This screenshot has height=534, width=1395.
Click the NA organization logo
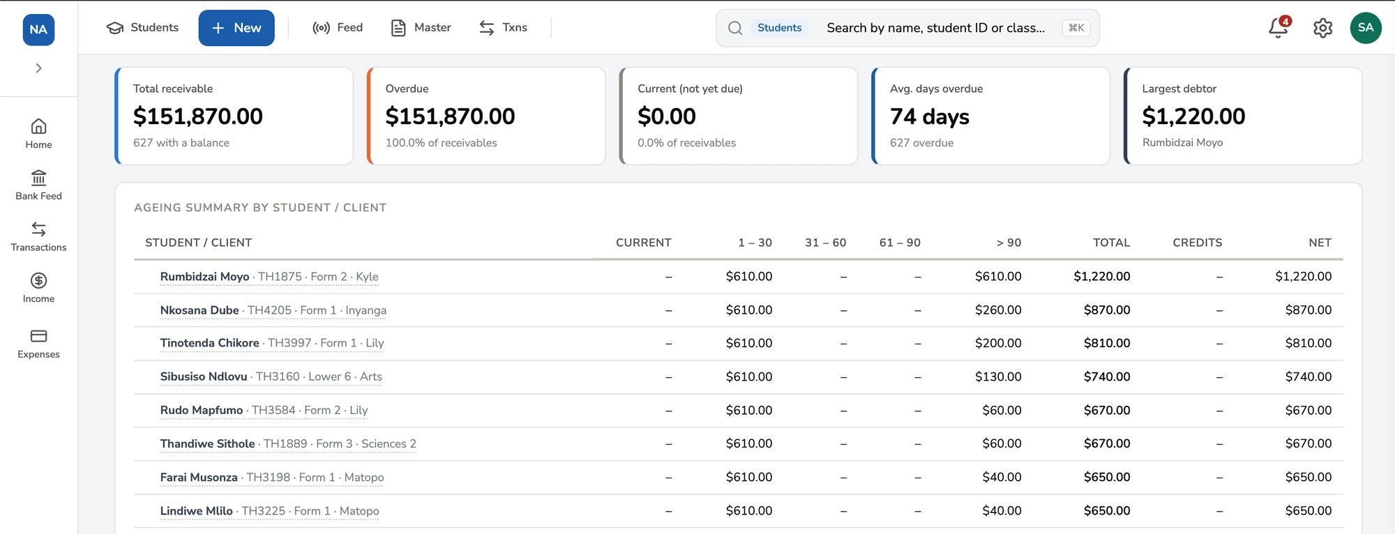click(x=38, y=29)
